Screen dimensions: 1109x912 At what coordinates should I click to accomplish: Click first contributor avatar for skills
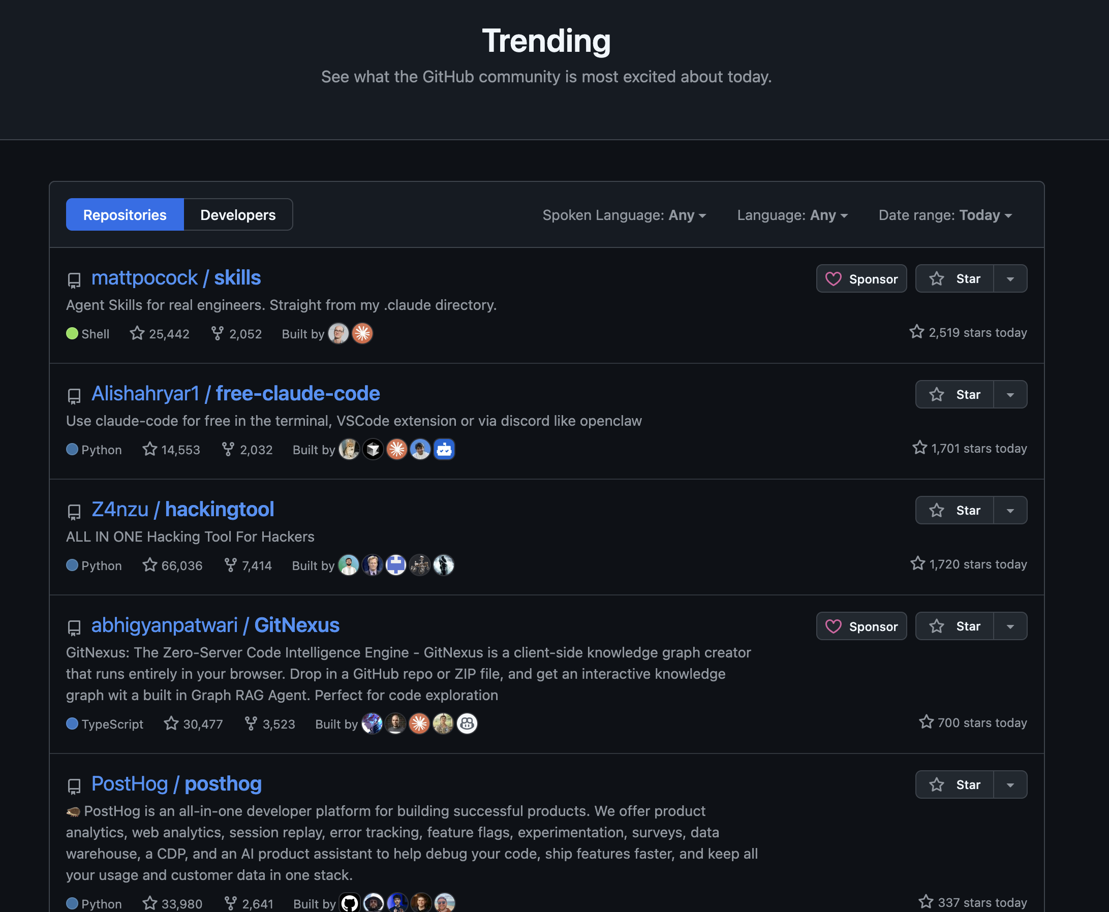tap(338, 334)
